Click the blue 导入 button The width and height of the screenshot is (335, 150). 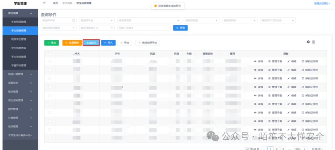(108, 43)
